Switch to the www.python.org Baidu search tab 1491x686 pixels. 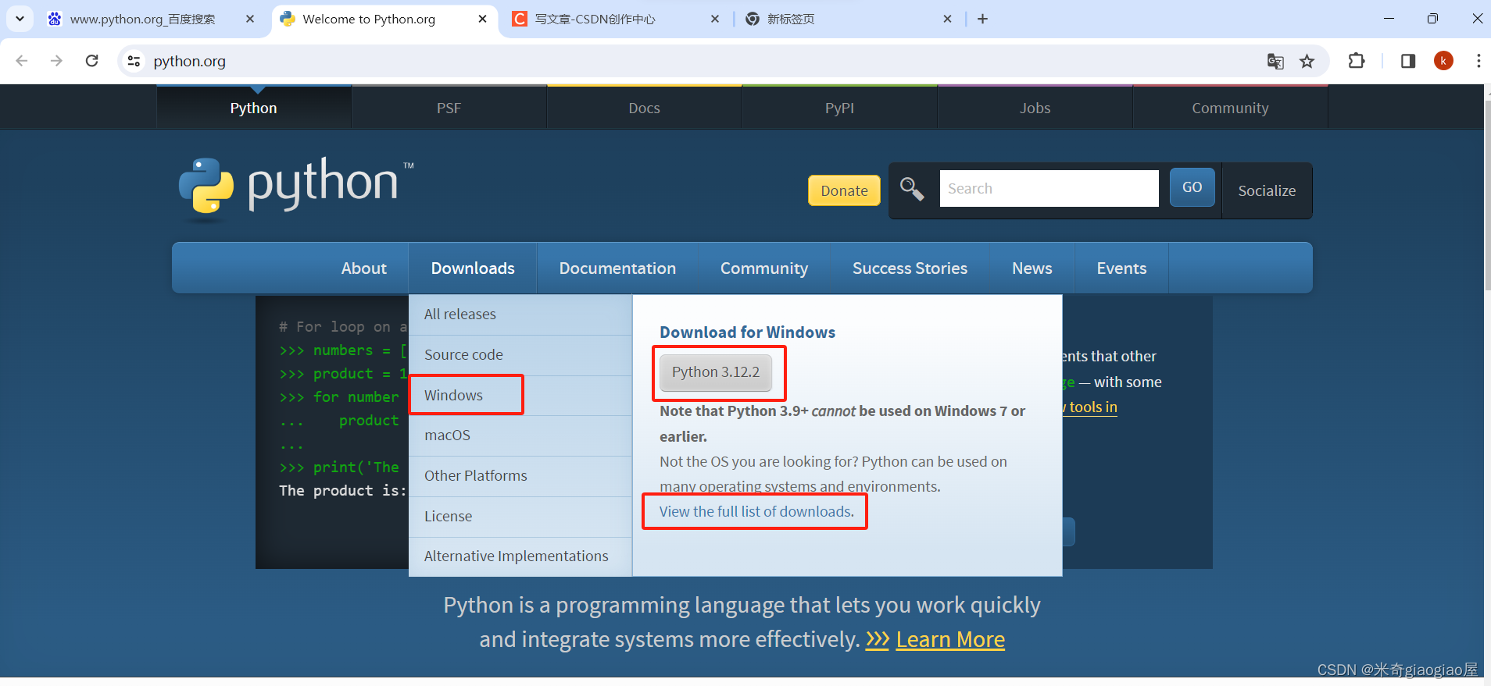click(x=142, y=19)
